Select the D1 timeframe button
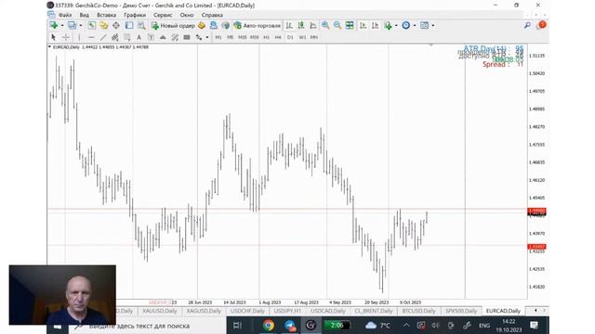Viewport: 595px width, 334px height. [290, 37]
